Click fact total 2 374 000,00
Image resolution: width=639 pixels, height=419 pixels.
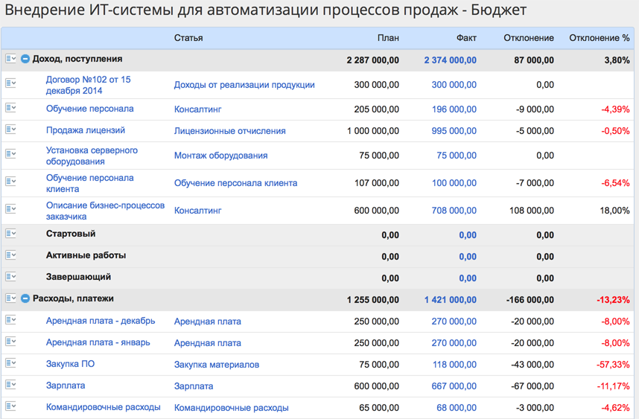coord(450,60)
